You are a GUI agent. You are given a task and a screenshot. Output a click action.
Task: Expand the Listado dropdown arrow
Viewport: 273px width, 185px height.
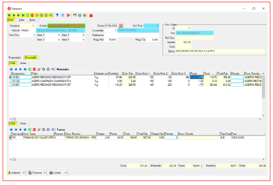66,173
